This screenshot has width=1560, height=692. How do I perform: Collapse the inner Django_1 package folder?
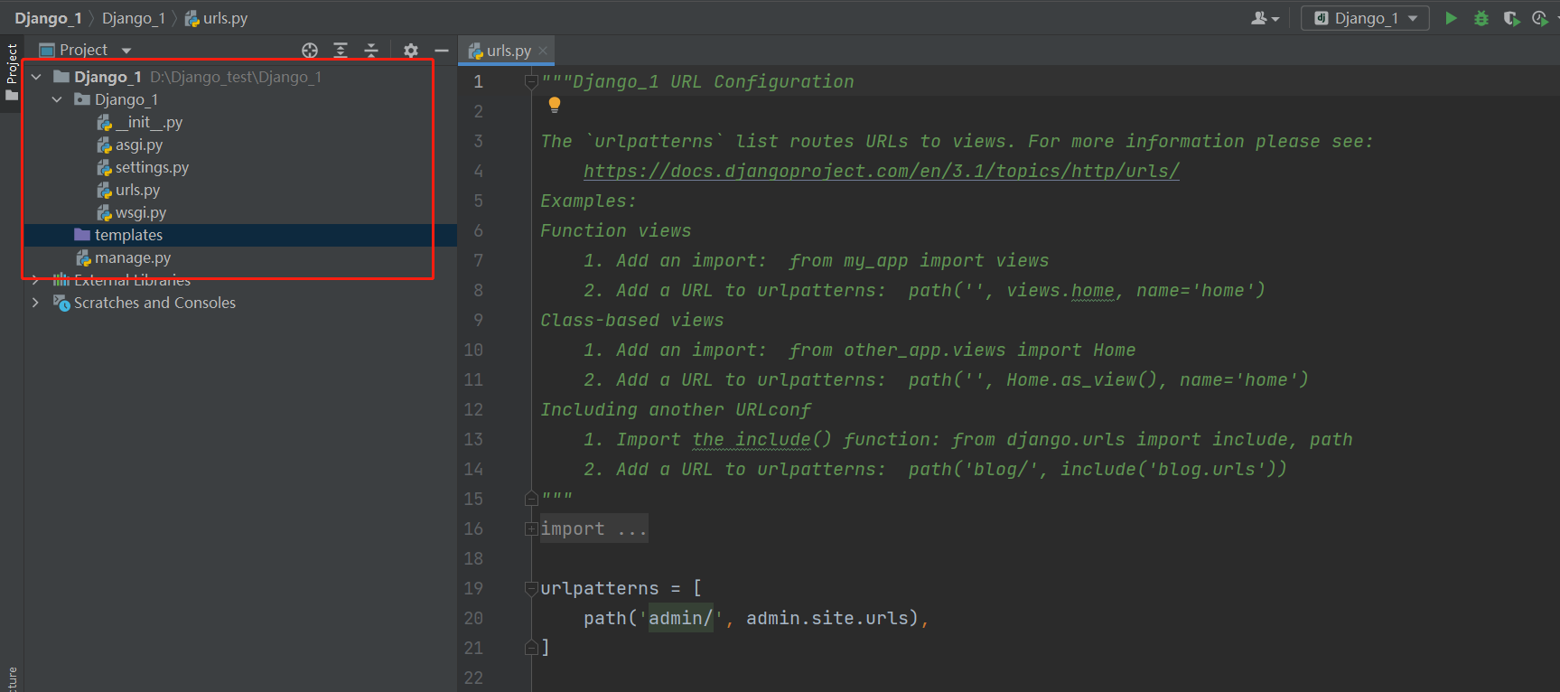pyautogui.click(x=57, y=99)
